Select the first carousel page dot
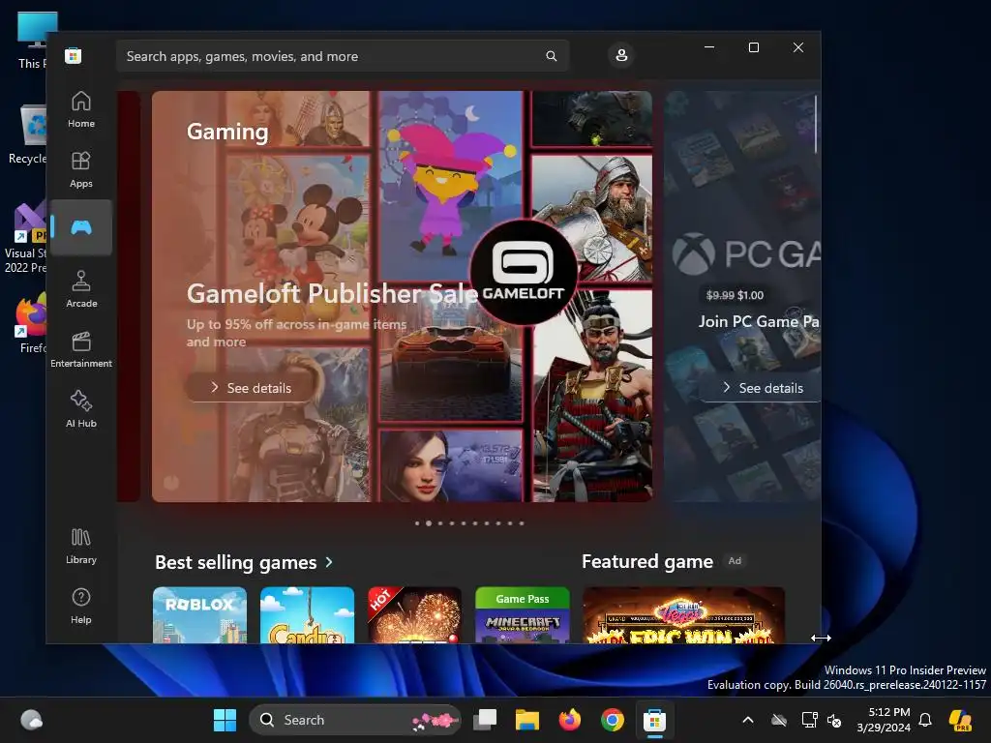The height and width of the screenshot is (743, 991). [x=417, y=523]
